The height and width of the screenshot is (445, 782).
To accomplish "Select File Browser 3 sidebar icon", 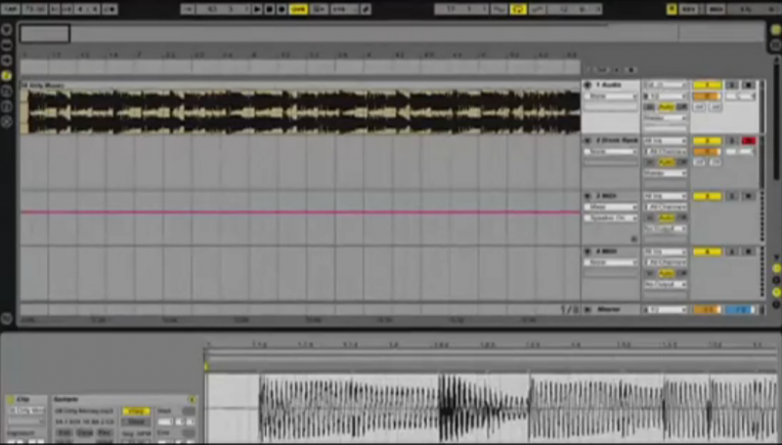I will pos(7,107).
